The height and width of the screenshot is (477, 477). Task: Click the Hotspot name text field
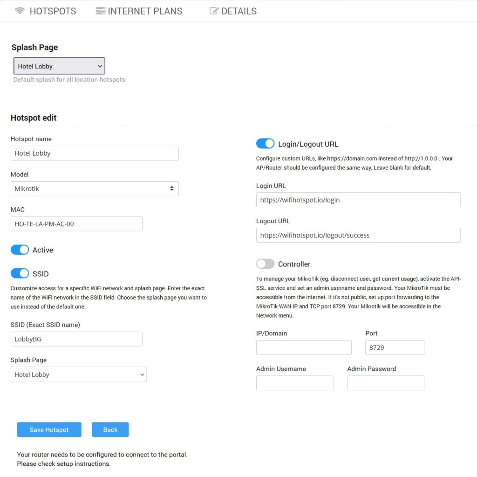(95, 153)
